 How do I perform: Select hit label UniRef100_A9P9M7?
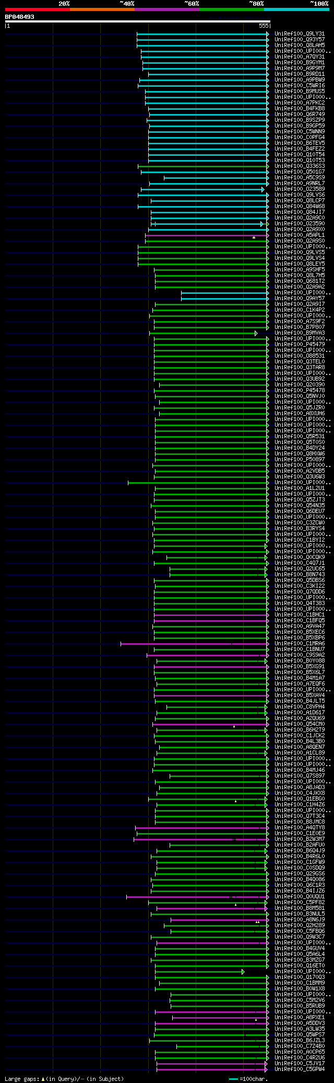pyautogui.click(x=301, y=69)
